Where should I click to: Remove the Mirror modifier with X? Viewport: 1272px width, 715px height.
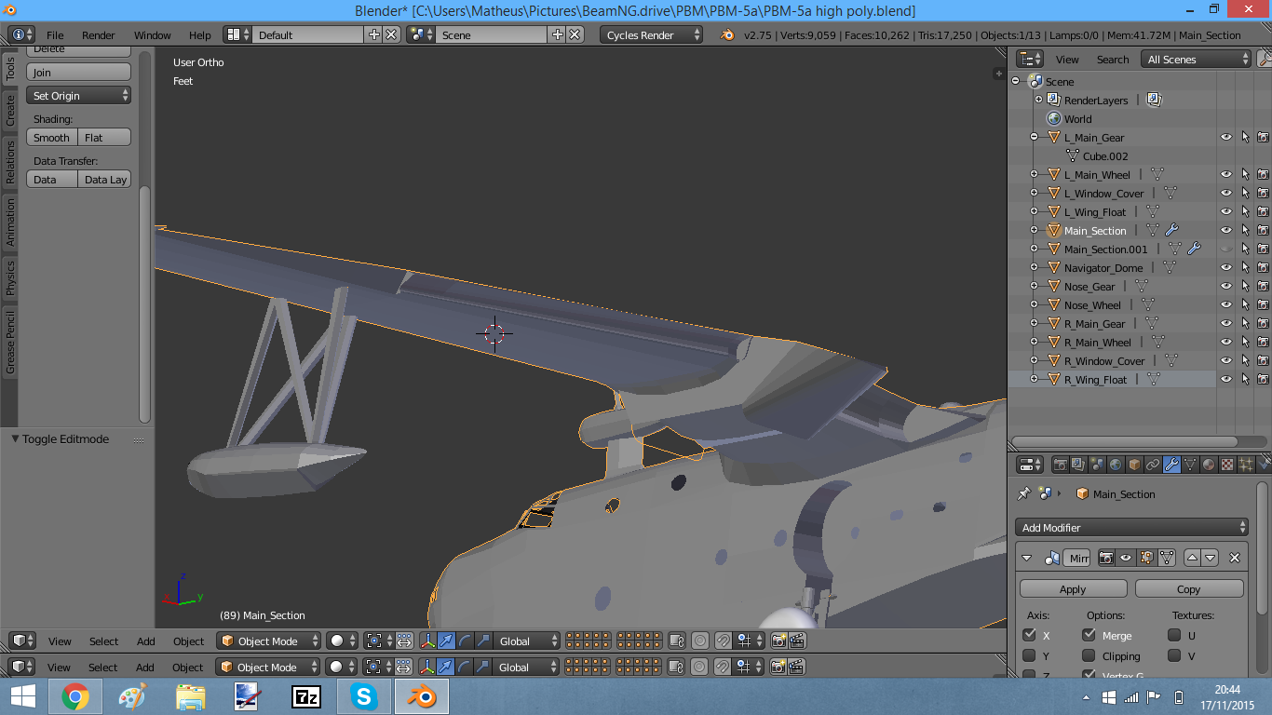pos(1235,558)
